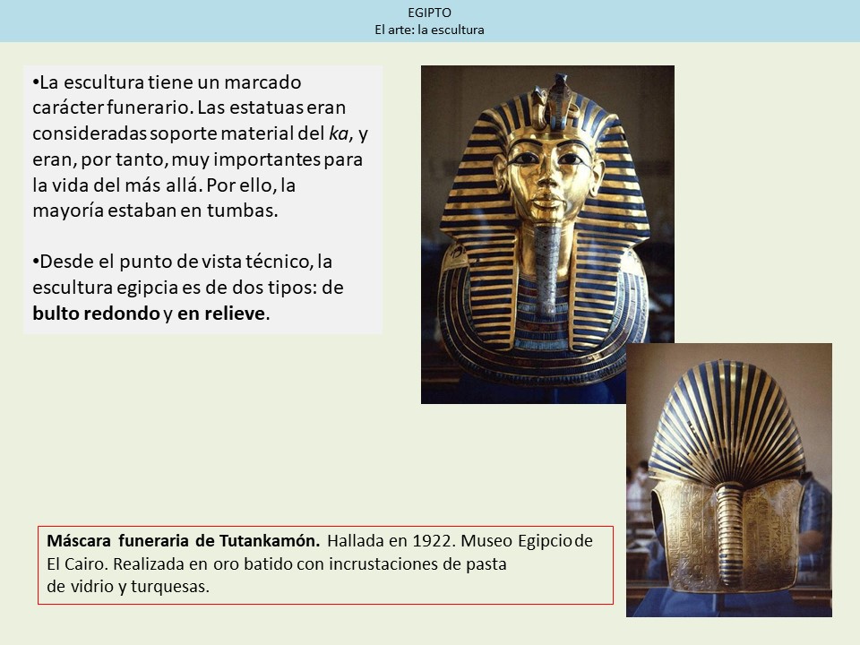Click the bold words 'en relieve'

pos(221,314)
